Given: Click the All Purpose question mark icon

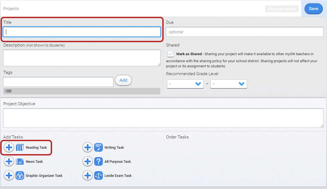Looking at the screenshot, I should tap(99, 162).
